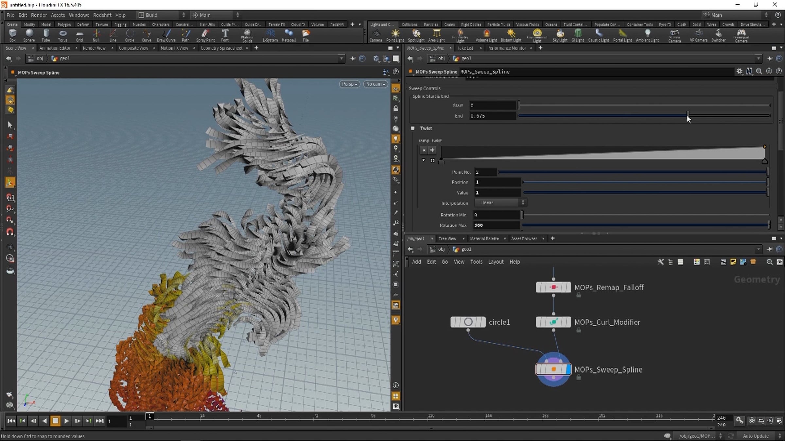Toggle the Twist section enable checkbox
785x441 pixels.
(413, 128)
